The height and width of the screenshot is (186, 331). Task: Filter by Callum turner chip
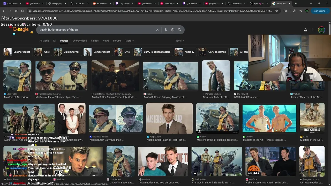coord(67,52)
